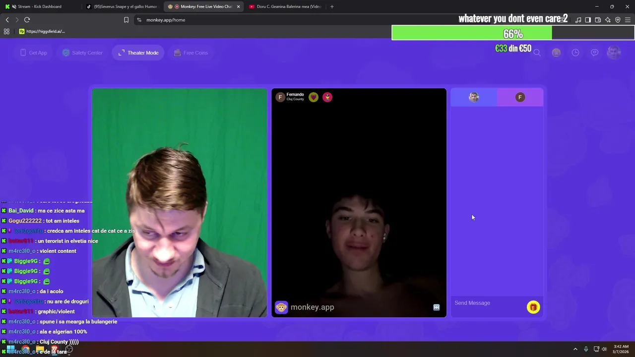Click the search magnifier icon on Monkey
This screenshot has width=635, height=357.
(x=537, y=53)
